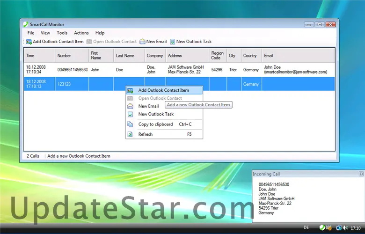Sort by the First Name column header
Viewport: 365px width, 234px height.
click(101, 56)
